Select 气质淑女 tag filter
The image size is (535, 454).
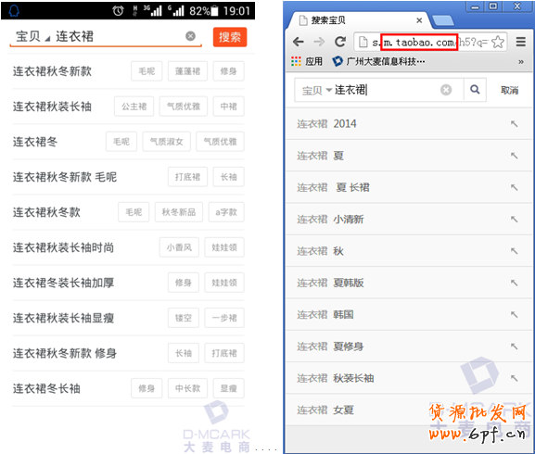point(167,142)
